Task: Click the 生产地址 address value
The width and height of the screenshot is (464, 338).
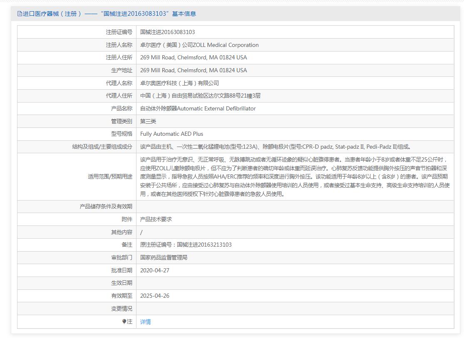Action: pos(194,70)
